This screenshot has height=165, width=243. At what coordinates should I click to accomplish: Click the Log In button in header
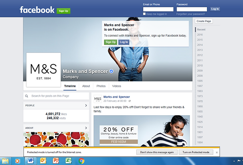tap(215, 9)
